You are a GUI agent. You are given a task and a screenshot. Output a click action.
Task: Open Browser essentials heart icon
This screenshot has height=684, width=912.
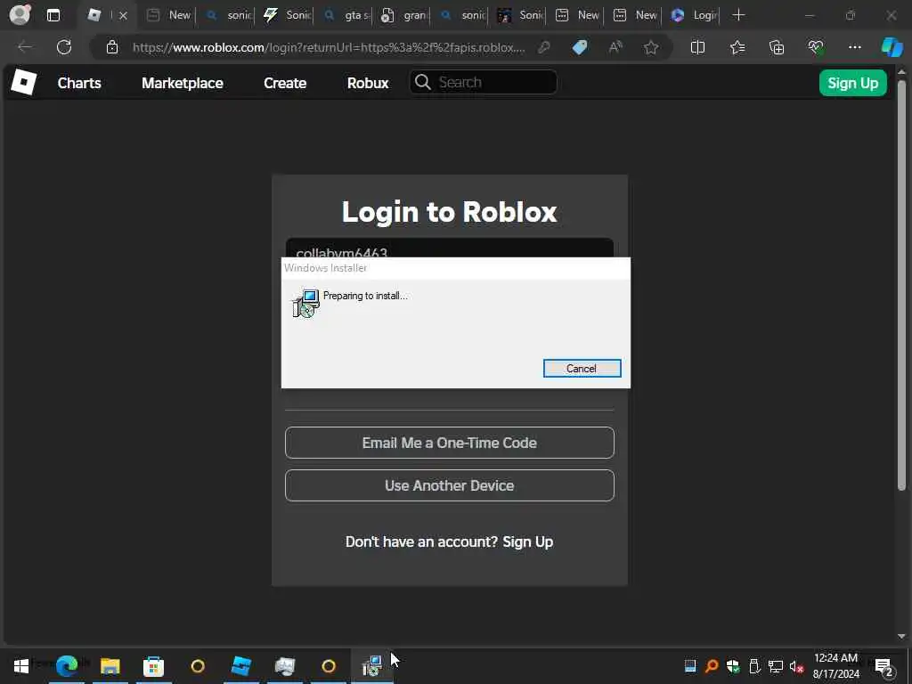tap(816, 47)
